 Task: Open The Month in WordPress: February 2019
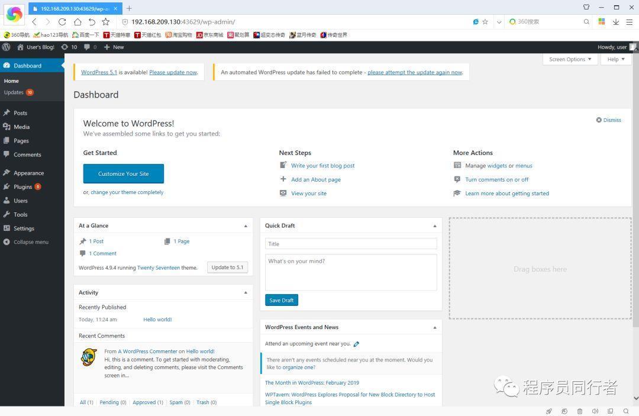(312, 383)
